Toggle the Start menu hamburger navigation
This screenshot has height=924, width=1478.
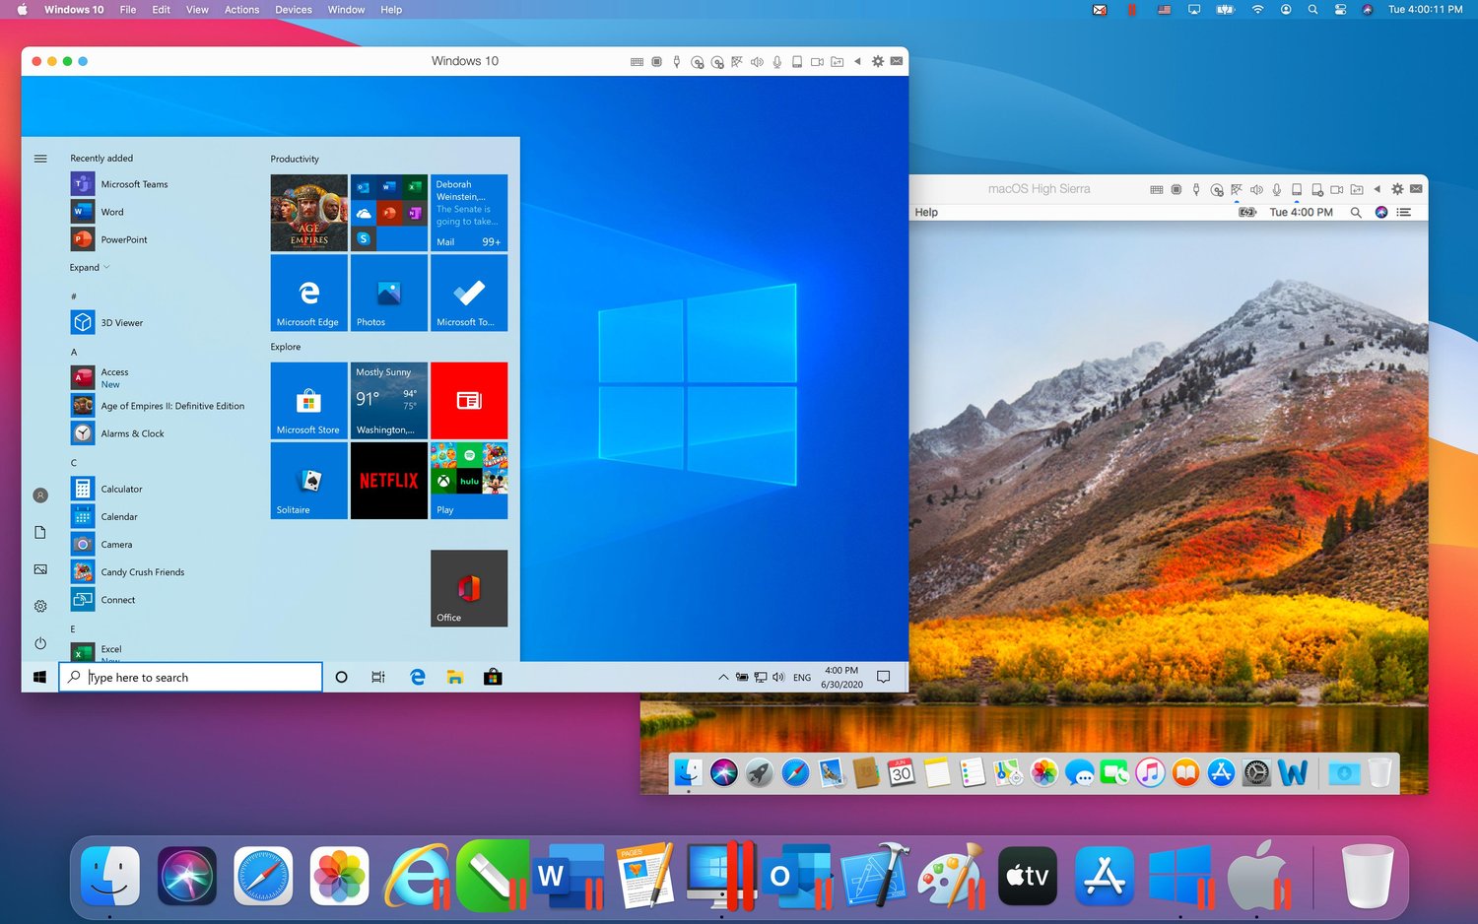pyautogui.click(x=40, y=158)
